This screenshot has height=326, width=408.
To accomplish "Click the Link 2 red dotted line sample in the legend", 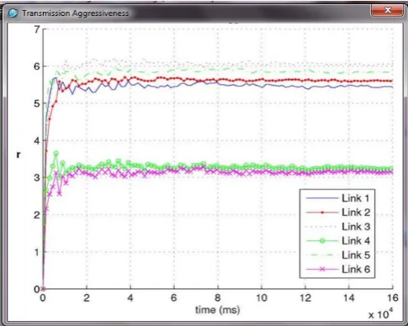I will pos(322,213).
